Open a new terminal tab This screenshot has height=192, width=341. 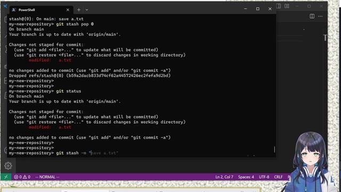pyautogui.click(x=79, y=10)
